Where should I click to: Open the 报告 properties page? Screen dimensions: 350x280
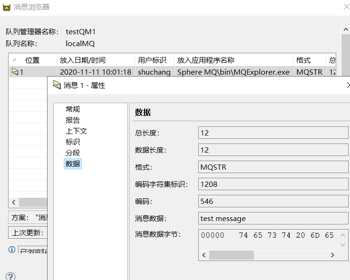[73, 120]
